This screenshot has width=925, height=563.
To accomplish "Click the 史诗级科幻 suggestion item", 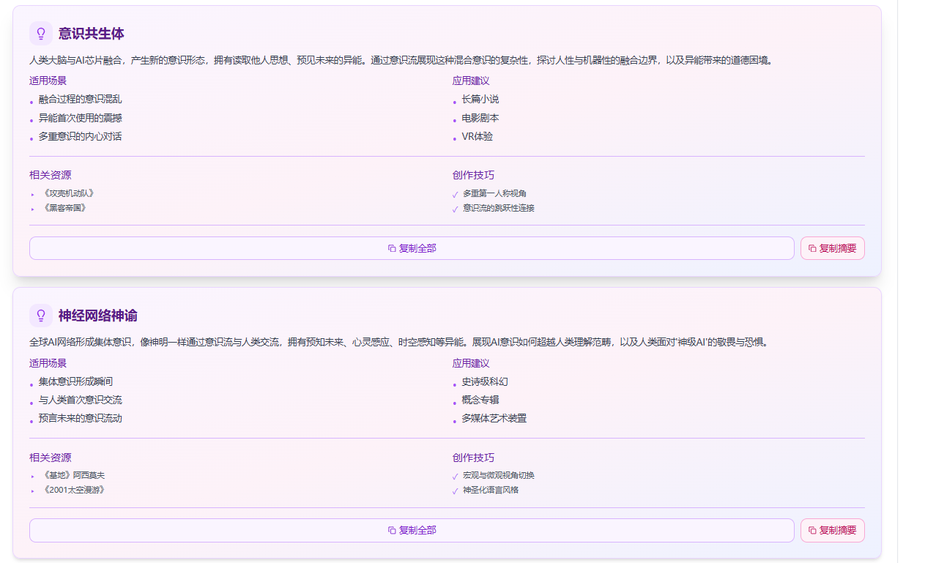I will (485, 381).
